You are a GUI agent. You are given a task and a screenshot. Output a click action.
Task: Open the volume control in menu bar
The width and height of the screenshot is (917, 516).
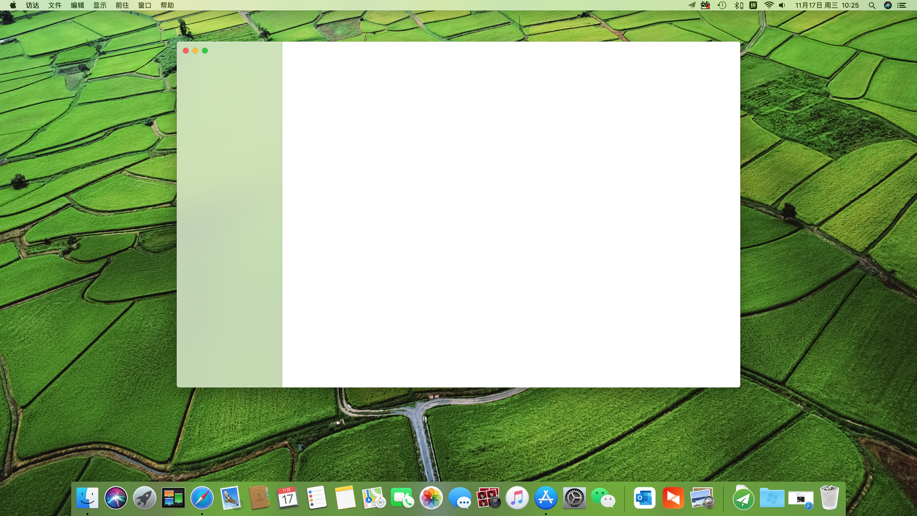pyautogui.click(x=782, y=5)
